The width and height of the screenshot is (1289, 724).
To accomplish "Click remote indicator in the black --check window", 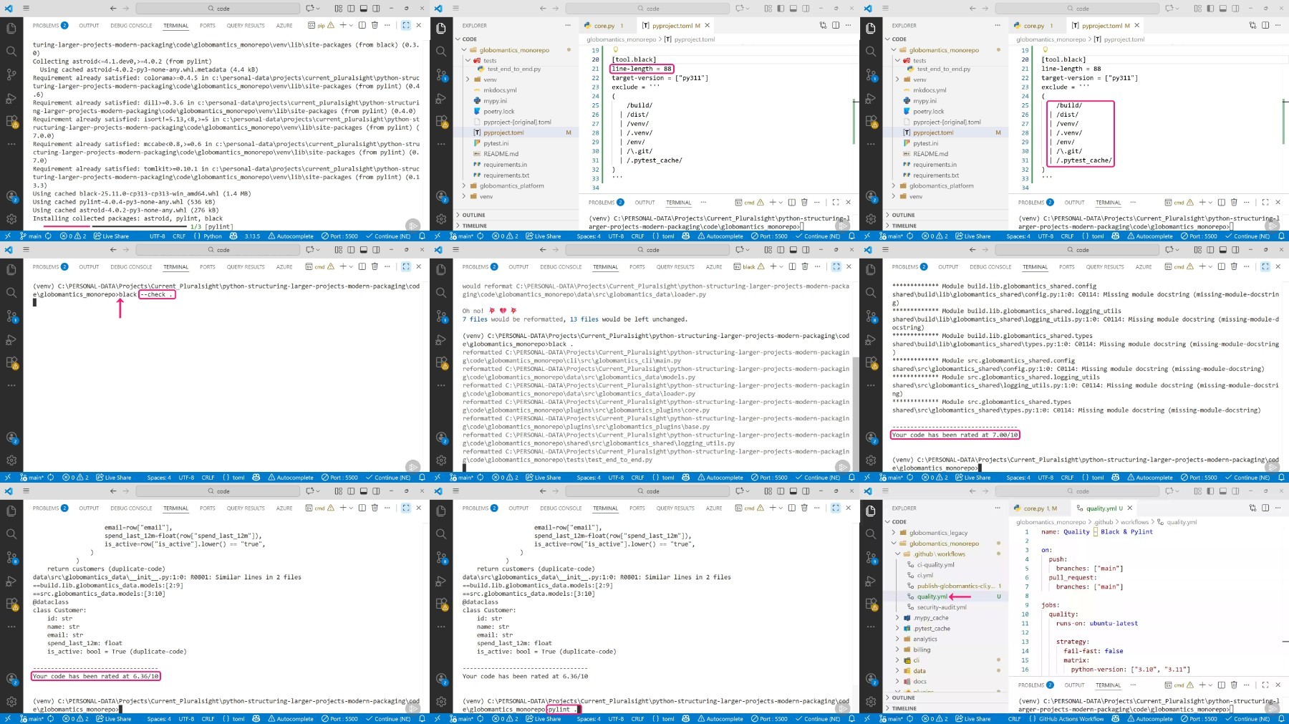I will click(x=8, y=477).
